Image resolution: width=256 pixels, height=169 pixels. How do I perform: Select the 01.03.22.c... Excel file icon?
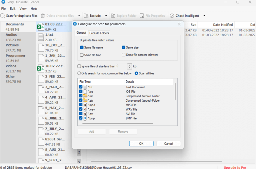pos(40,27)
